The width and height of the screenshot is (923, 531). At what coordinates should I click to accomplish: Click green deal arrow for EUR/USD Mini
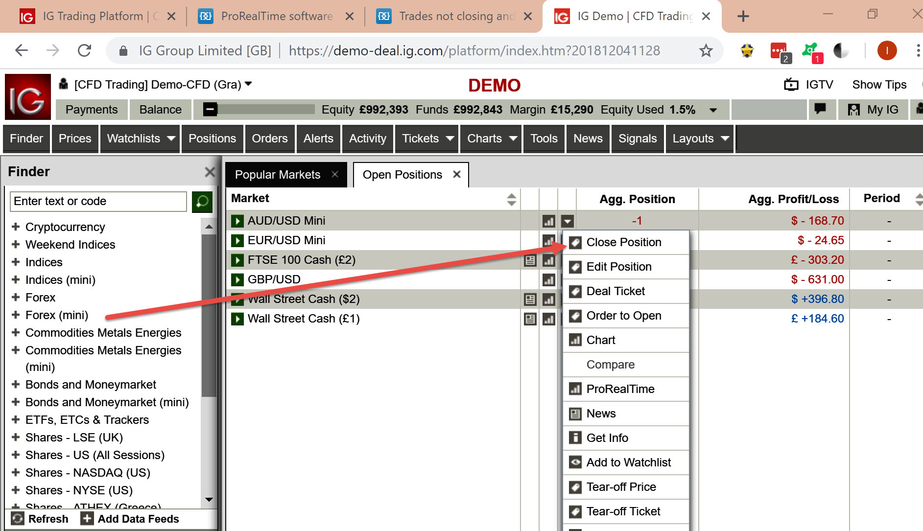237,241
